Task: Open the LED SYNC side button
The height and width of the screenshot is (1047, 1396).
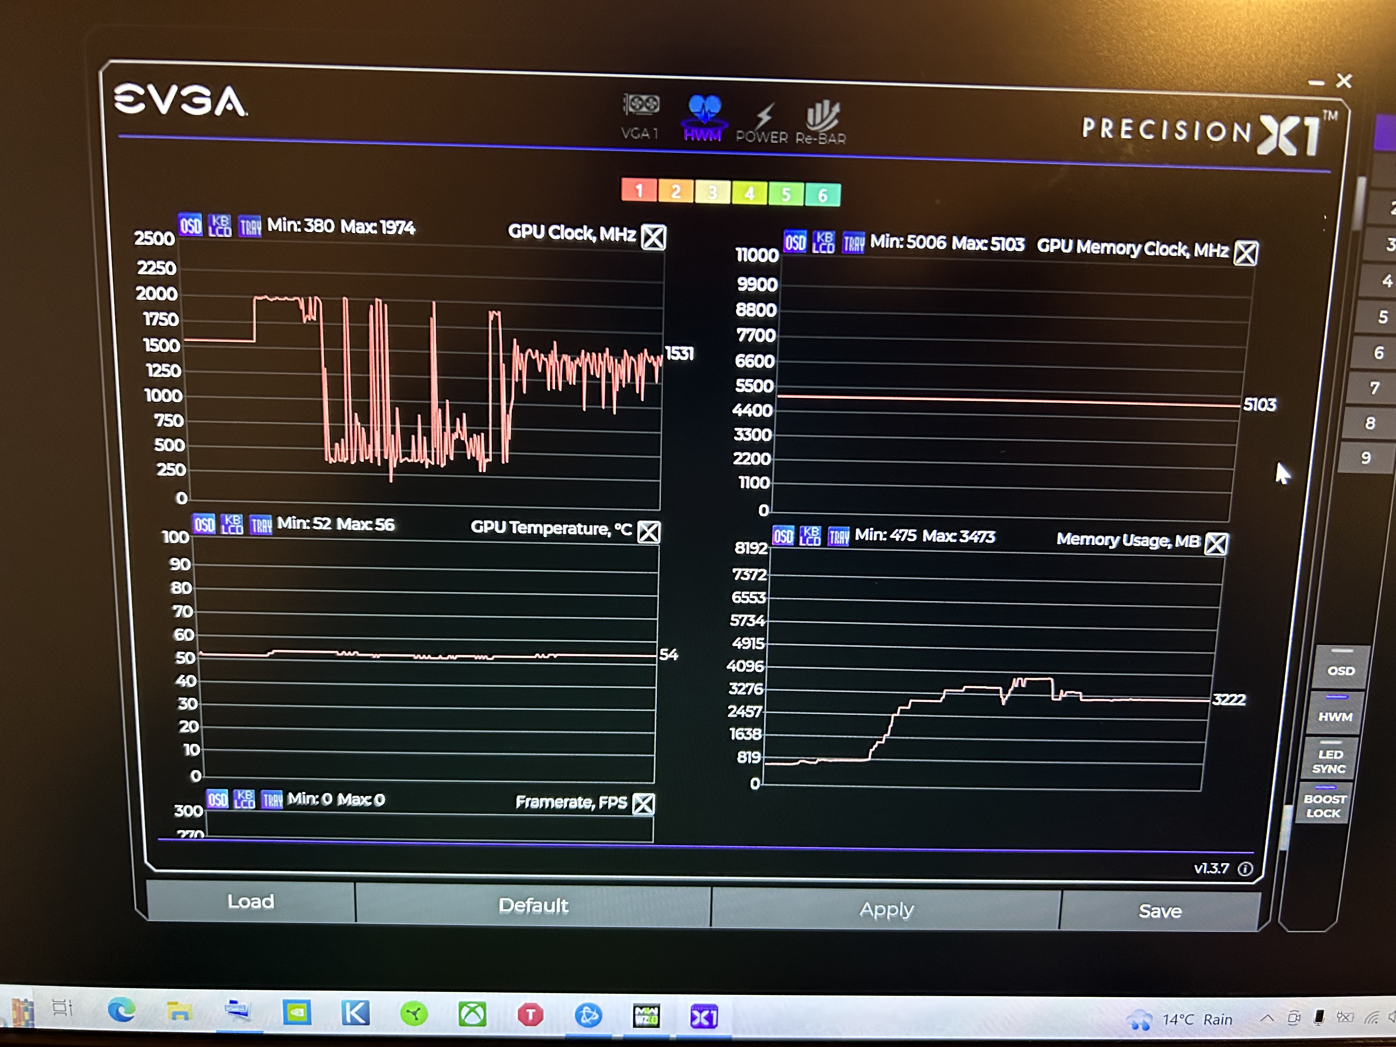Action: click(1329, 759)
